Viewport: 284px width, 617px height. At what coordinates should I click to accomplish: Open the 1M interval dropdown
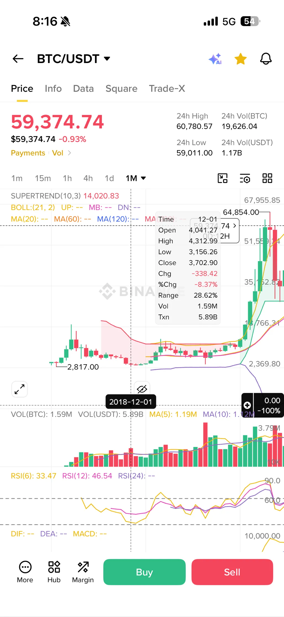coord(136,178)
